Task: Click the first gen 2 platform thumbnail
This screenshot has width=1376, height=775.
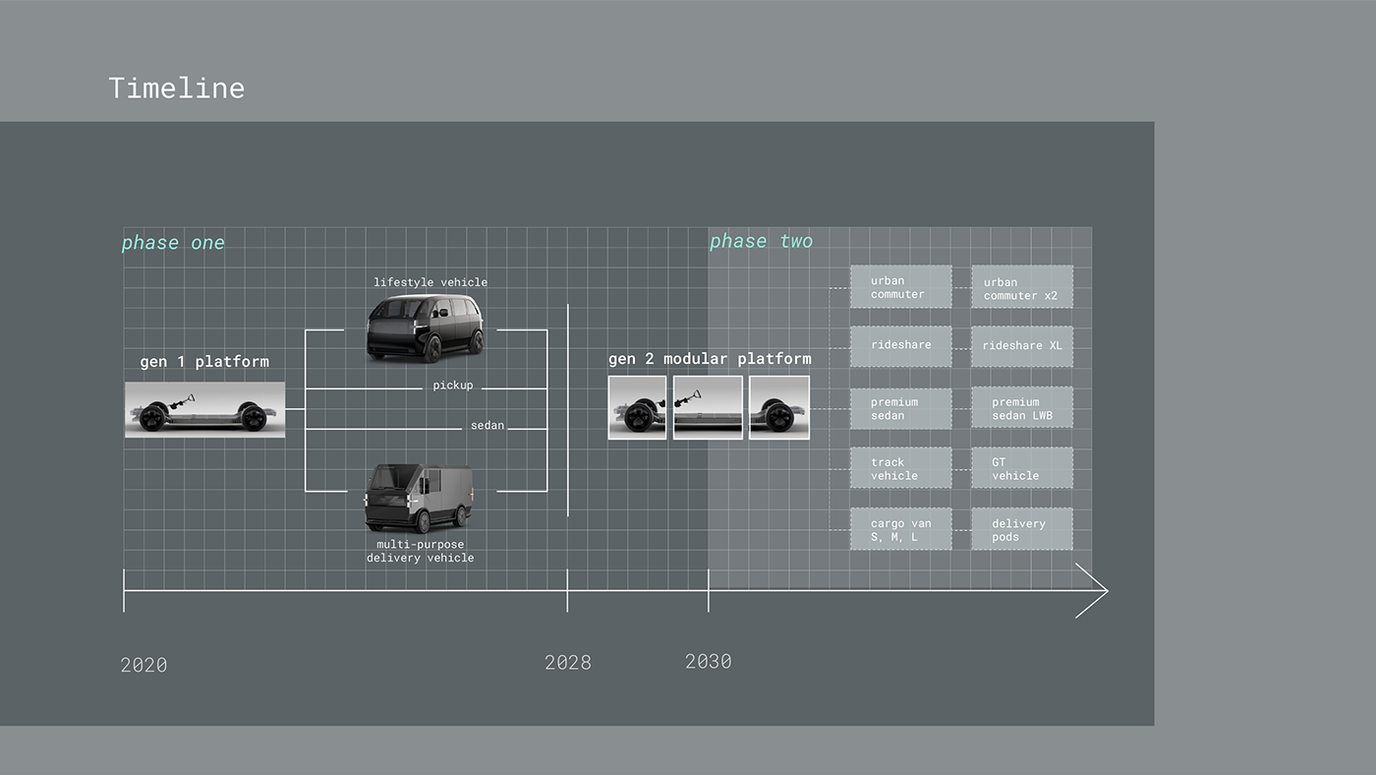Action: tap(637, 407)
